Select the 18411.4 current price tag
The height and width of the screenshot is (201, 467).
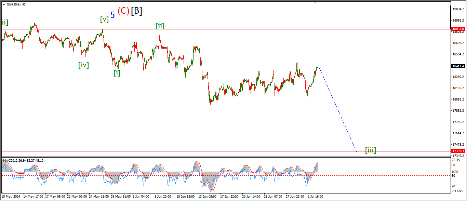[457, 66]
